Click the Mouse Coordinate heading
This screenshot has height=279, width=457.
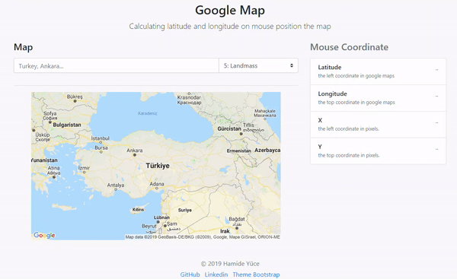[x=349, y=47]
